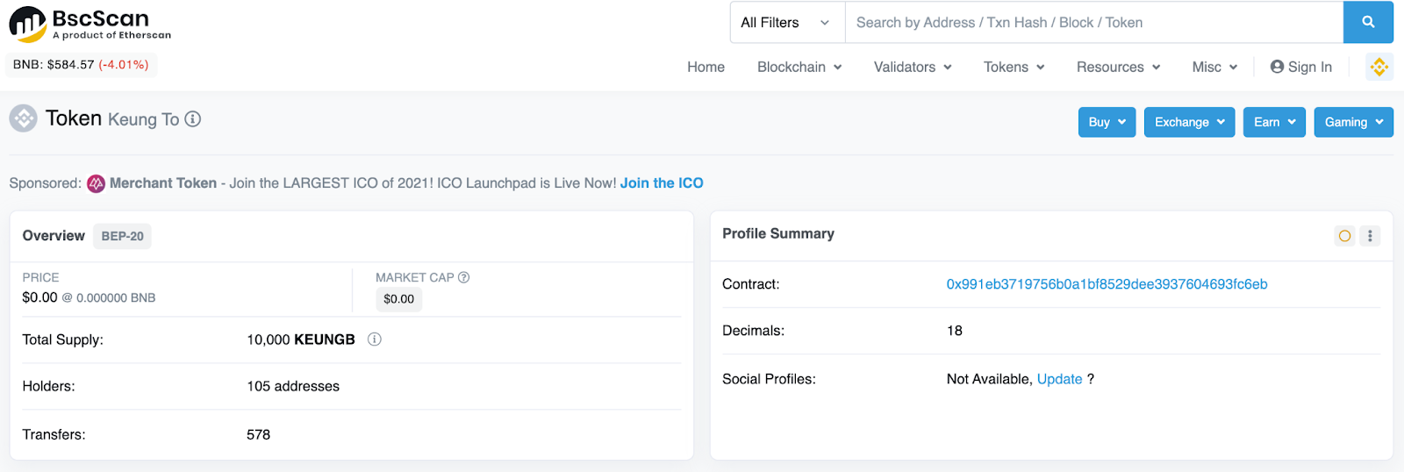Expand the Tokens menu
Image resolution: width=1404 pixels, height=472 pixels.
pyautogui.click(x=1014, y=67)
